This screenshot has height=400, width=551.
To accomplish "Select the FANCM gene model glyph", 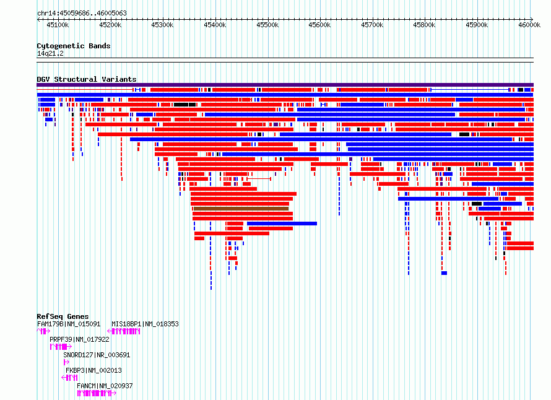I will [x=97, y=393].
